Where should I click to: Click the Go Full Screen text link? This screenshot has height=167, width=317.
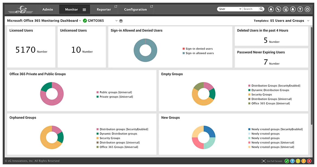coord(274,161)
